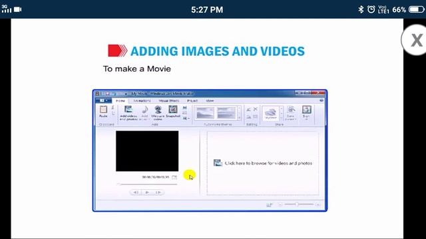Play the movie preview
This screenshot has width=426, height=239.
coord(147,192)
